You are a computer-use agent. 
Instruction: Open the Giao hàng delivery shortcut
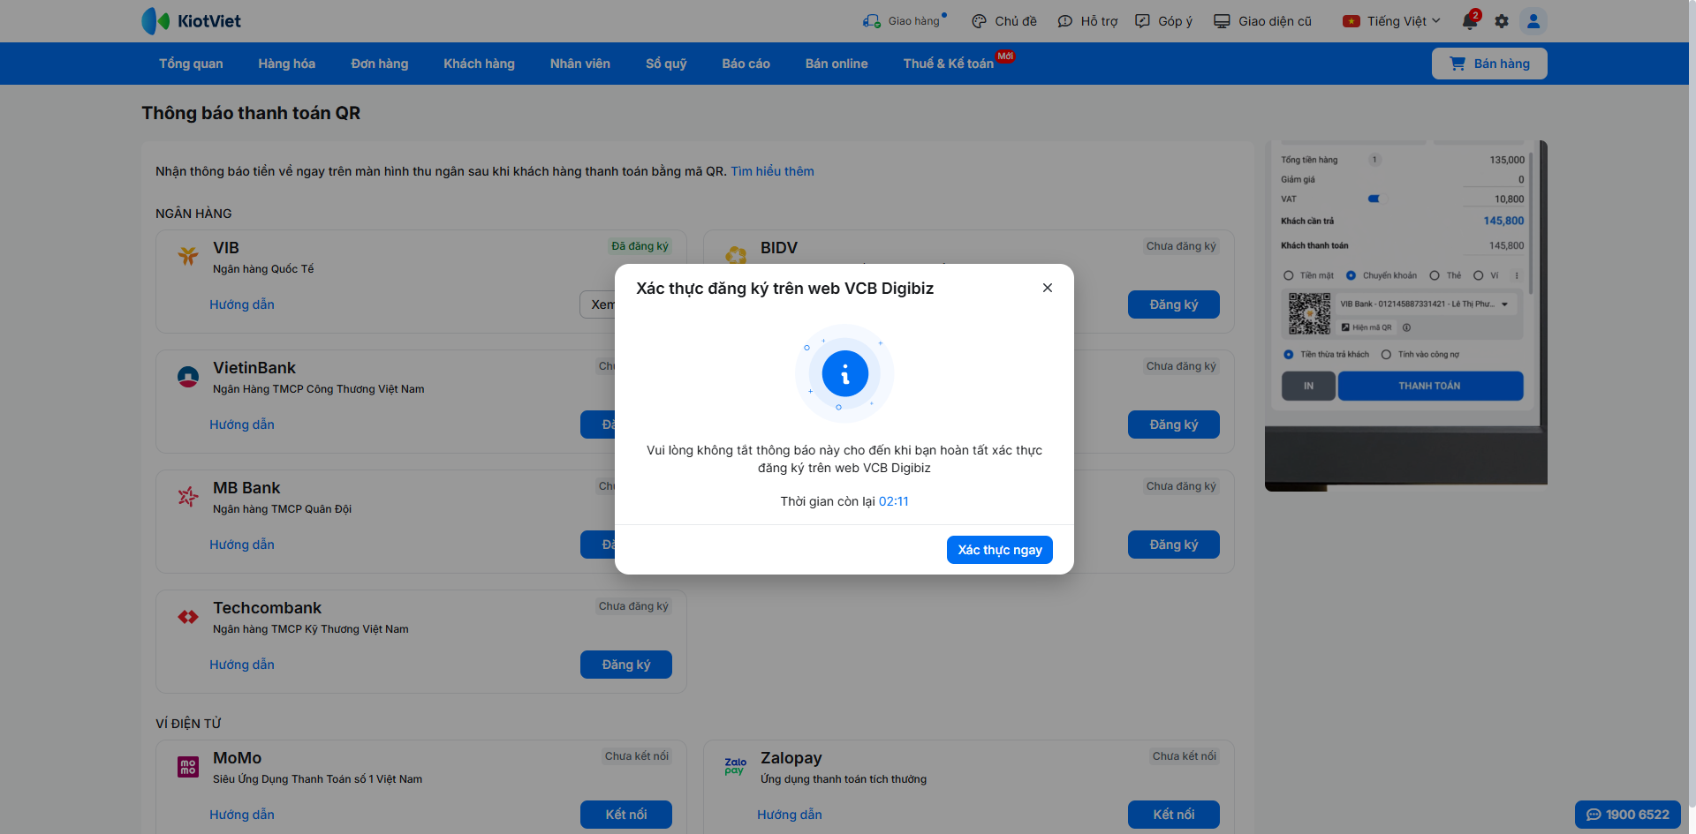(905, 21)
